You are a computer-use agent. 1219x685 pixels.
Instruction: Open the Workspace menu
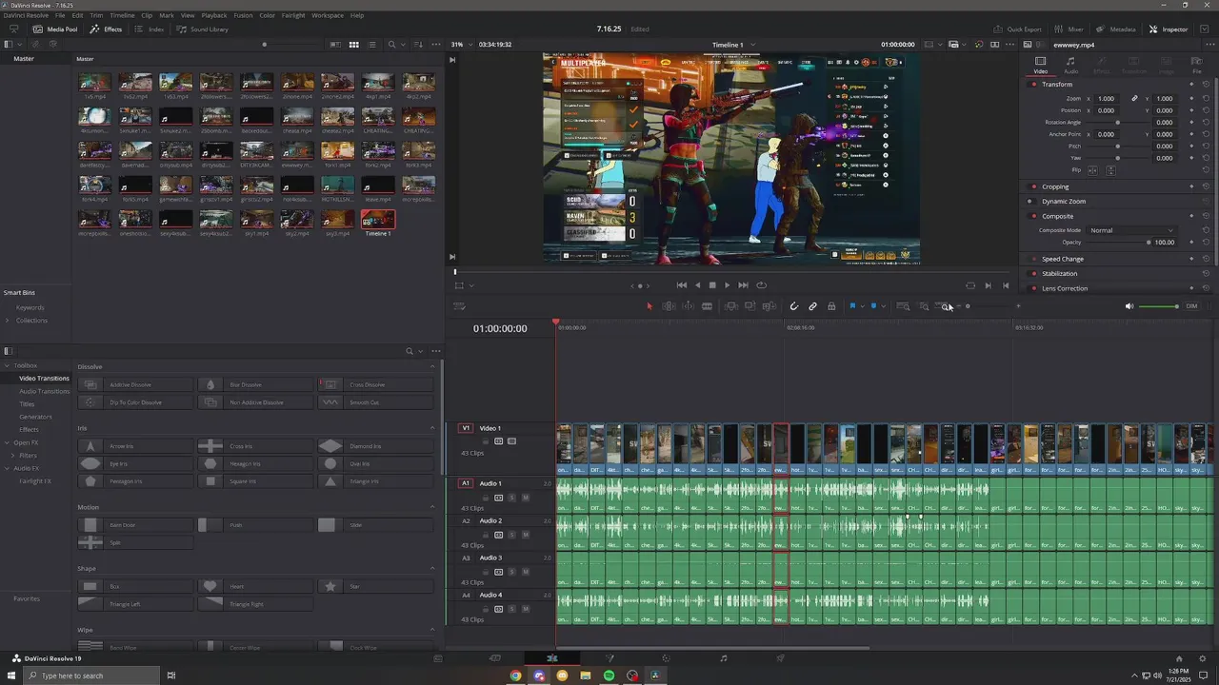pyautogui.click(x=328, y=15)
